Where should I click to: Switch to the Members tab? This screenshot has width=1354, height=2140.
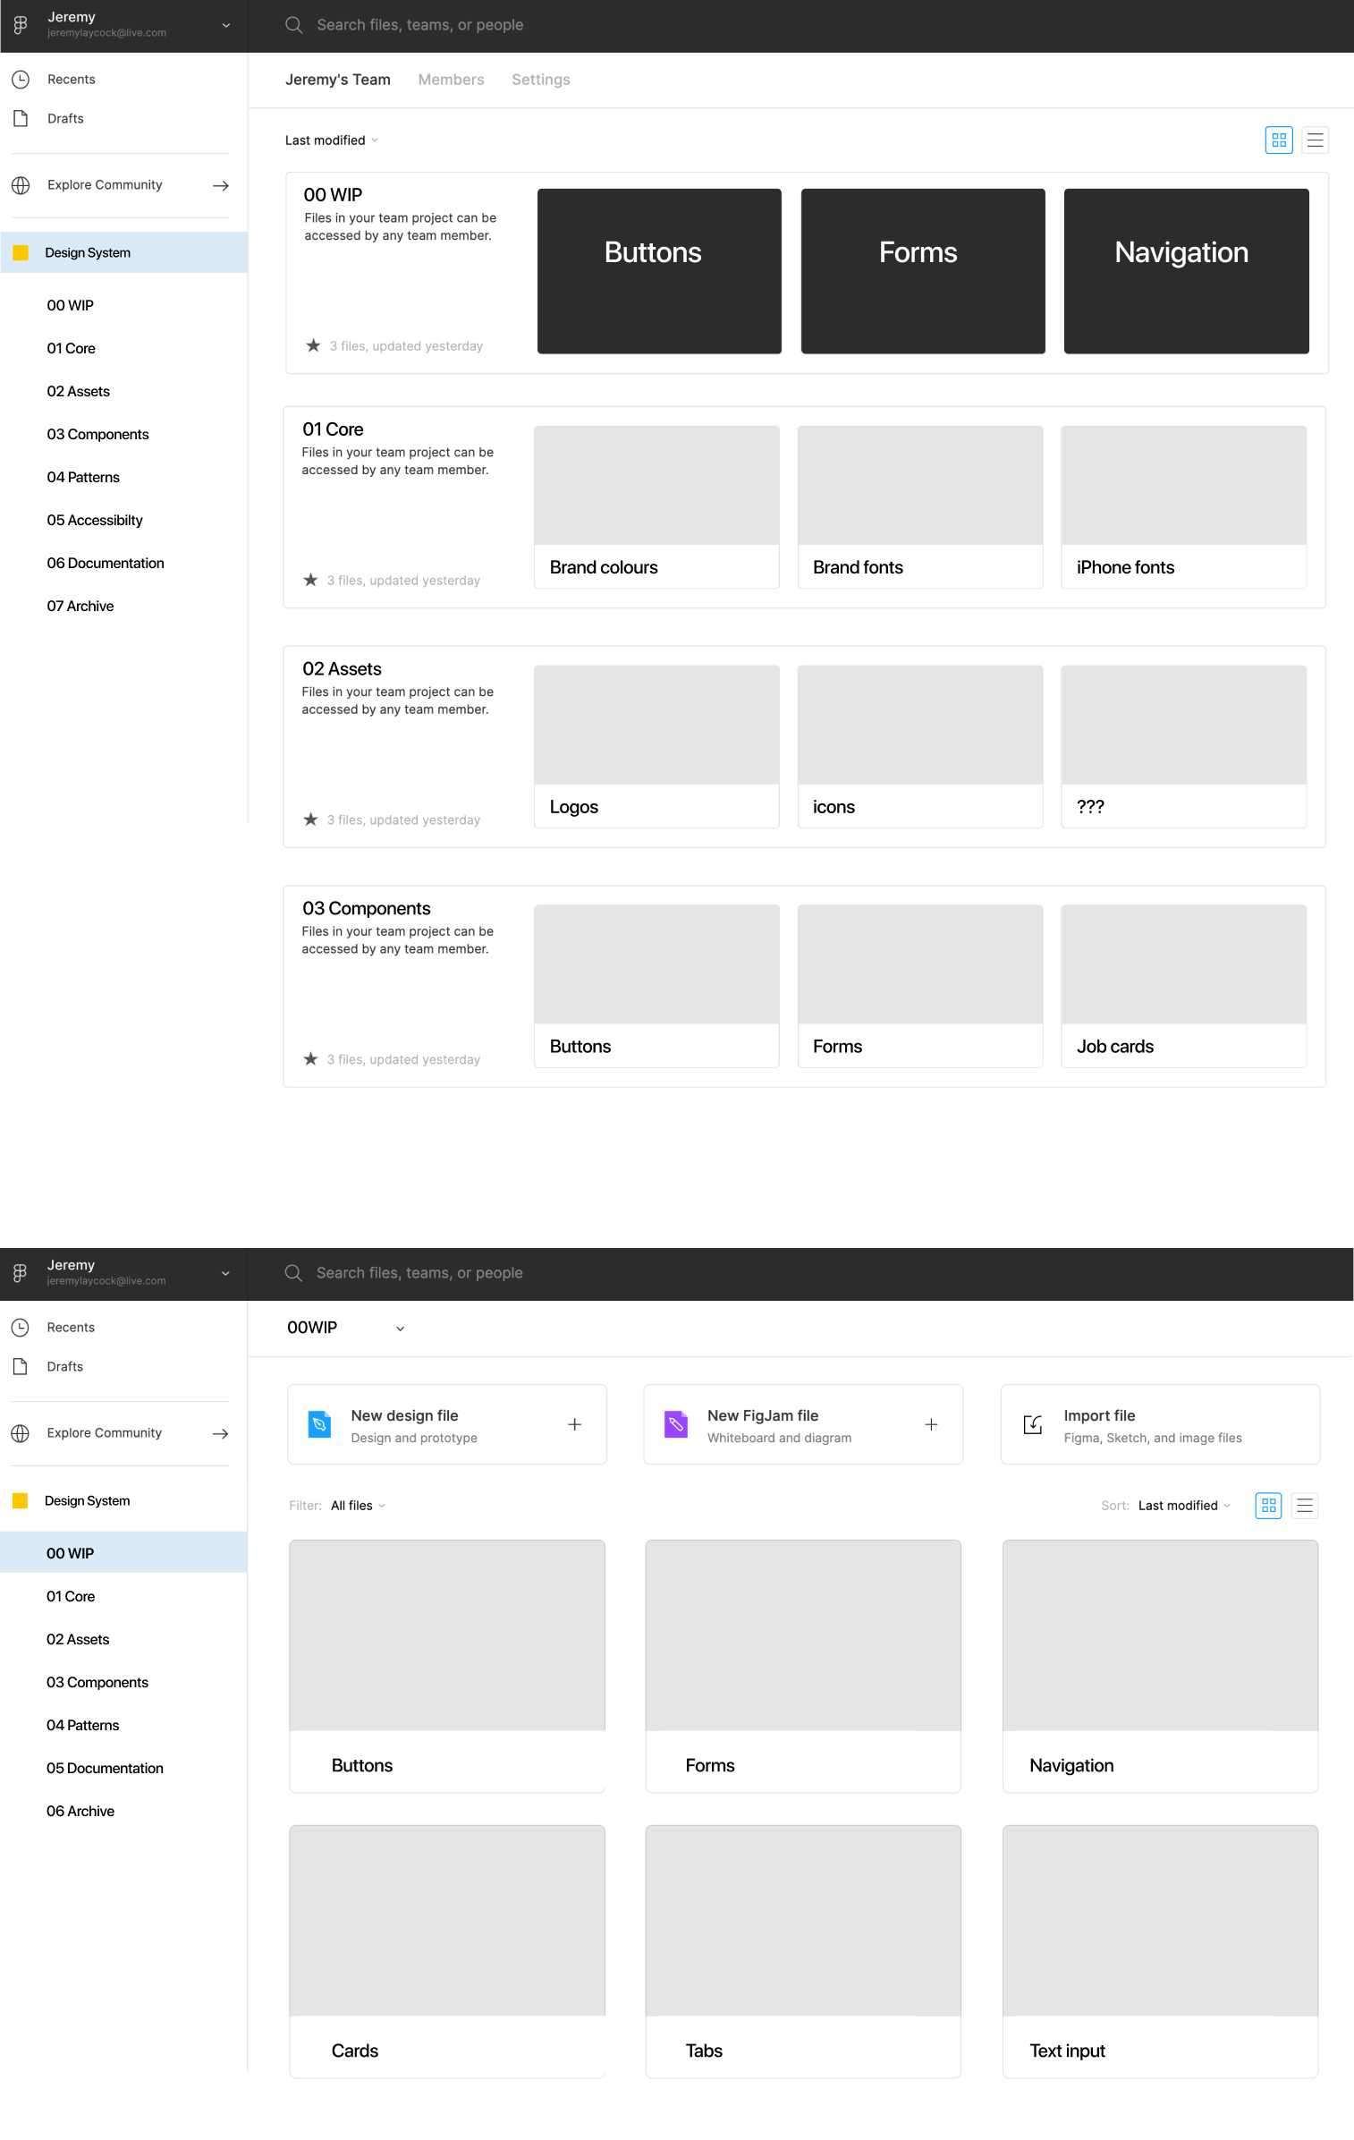click(x=451, y=80)
